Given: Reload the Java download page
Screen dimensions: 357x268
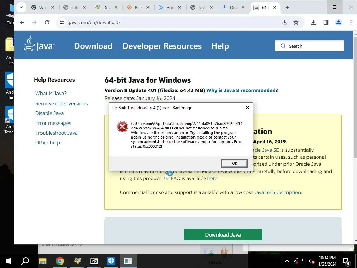Looking at the screenshot, I should 47,22.
